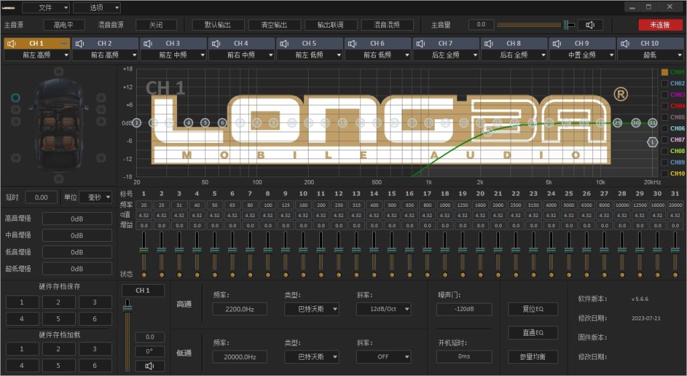Mute CH 2 using its speaker icon

pos(80,44)
